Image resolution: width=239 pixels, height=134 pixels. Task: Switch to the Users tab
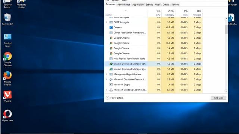(x=158, y=4)
